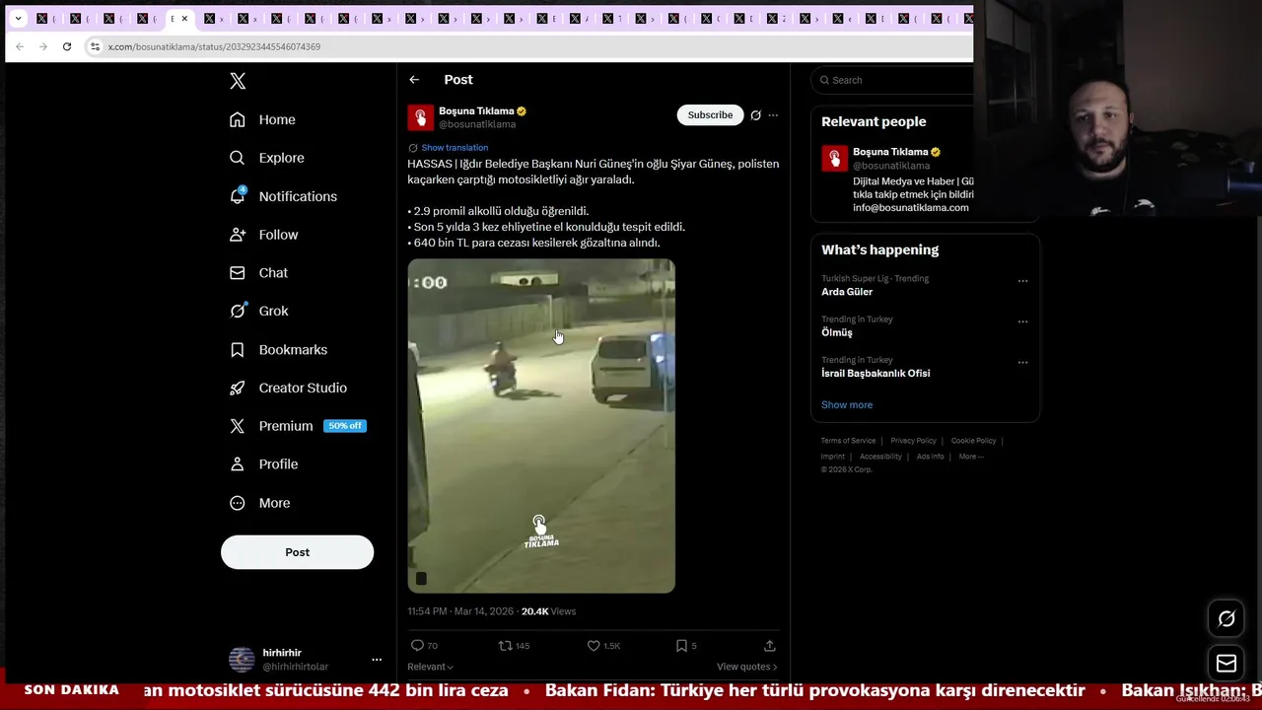Open the Ölmüş trending topic
The image size is (1262, 710).
837,332
